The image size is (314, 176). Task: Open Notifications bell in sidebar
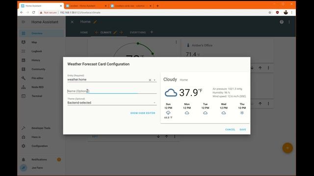[24, 159]
